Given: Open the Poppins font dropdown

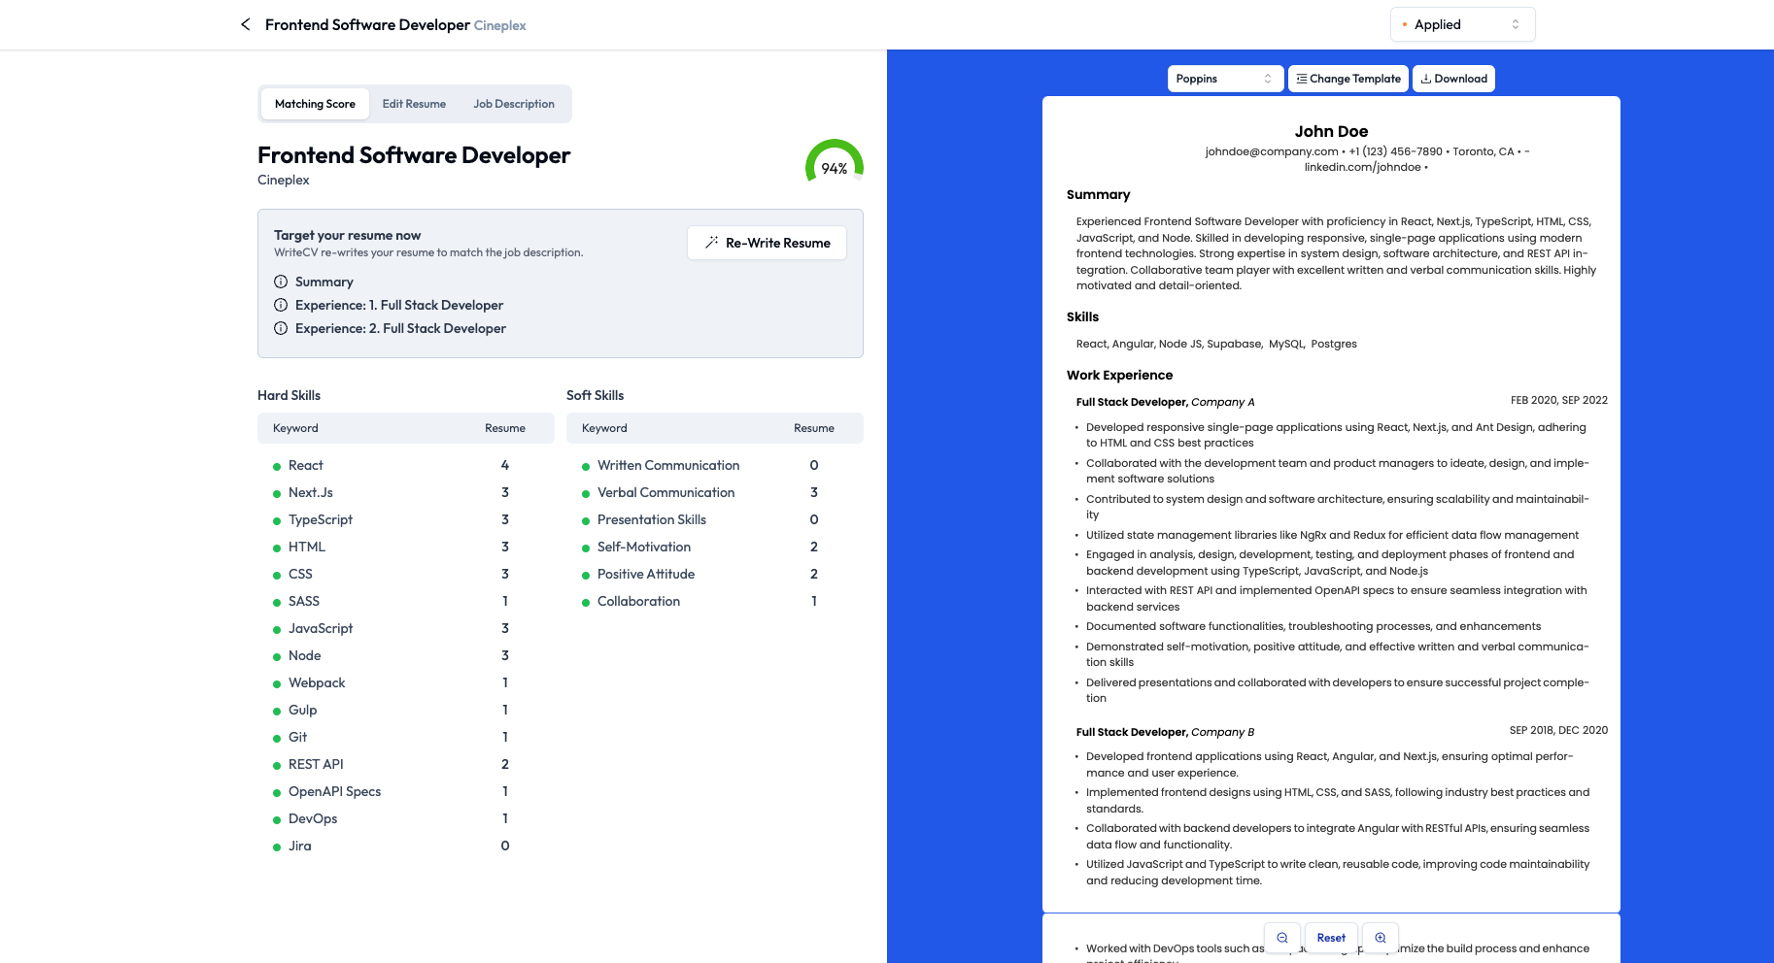Looking at the screenshot, I should pyautogui.click(x=1224, y=78).
